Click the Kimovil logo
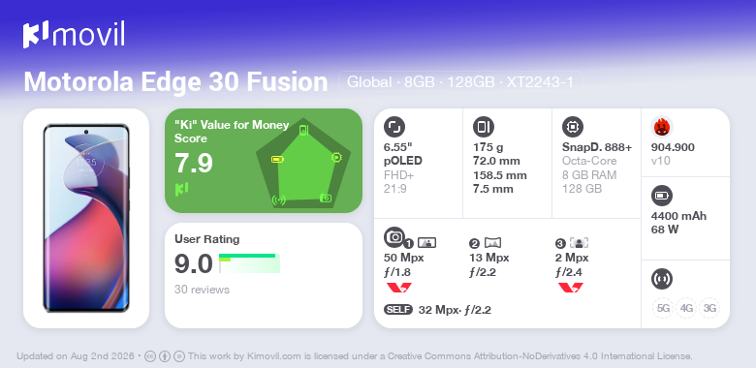Screen dimensions: 756x368 click(74, 35)
